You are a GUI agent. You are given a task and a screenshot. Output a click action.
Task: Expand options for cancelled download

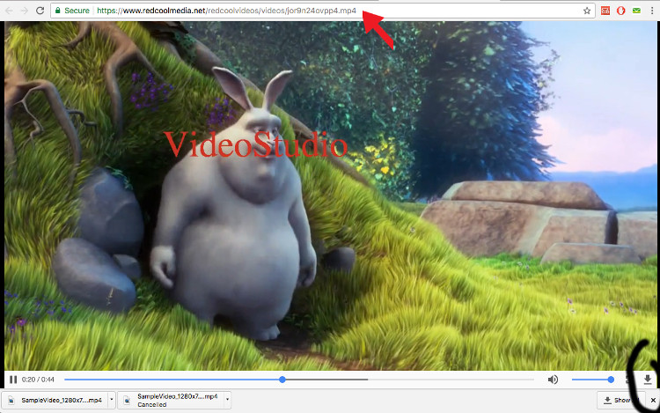click(227, 400)
